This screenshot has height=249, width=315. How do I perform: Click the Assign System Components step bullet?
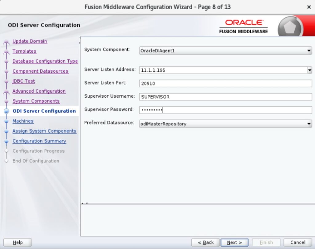click(x=6, y=131)
